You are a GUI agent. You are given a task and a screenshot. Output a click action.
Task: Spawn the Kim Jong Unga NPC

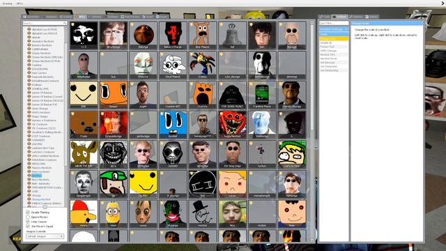click(x=232, y=155)
